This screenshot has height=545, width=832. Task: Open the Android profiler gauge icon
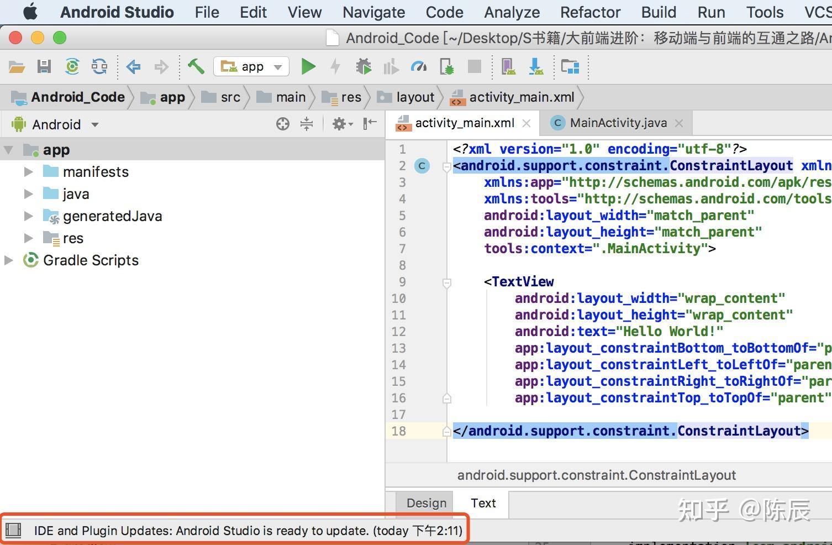coord(419,67)
